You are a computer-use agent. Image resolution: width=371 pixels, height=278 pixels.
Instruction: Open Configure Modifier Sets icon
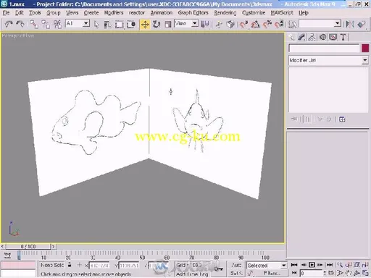click(x=342, y=119)
